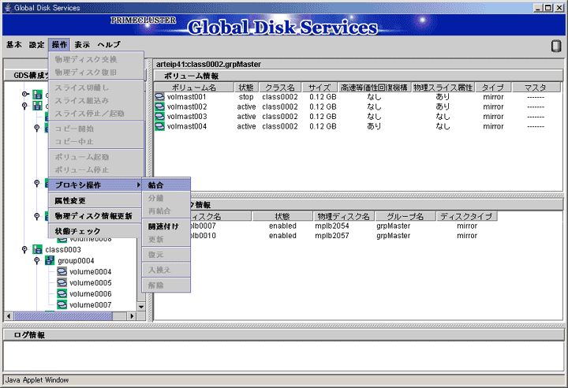Click ボリューム情報 panel header
Image resolution: width=568 pixels, height=388 pixels.
(358, 76)
